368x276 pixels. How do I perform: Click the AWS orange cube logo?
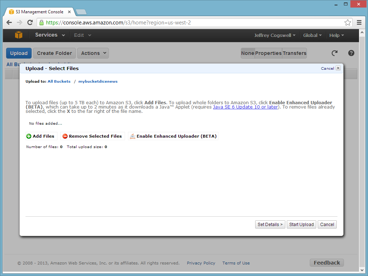pos(19,35)
